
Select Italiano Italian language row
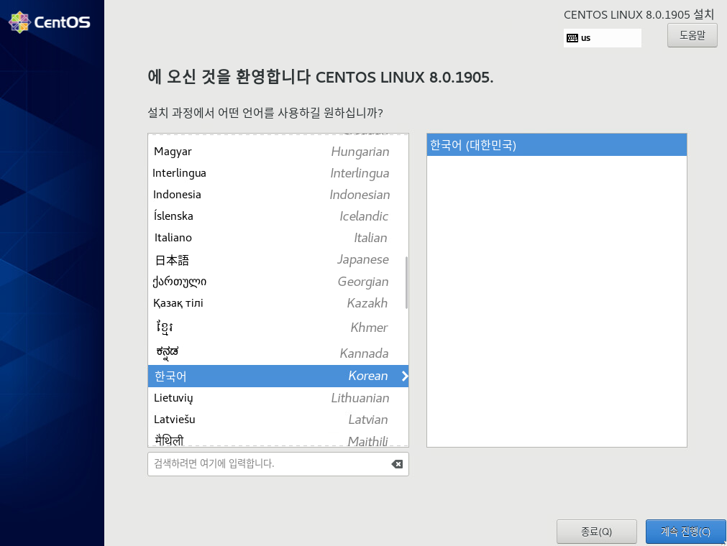(278, 238)
